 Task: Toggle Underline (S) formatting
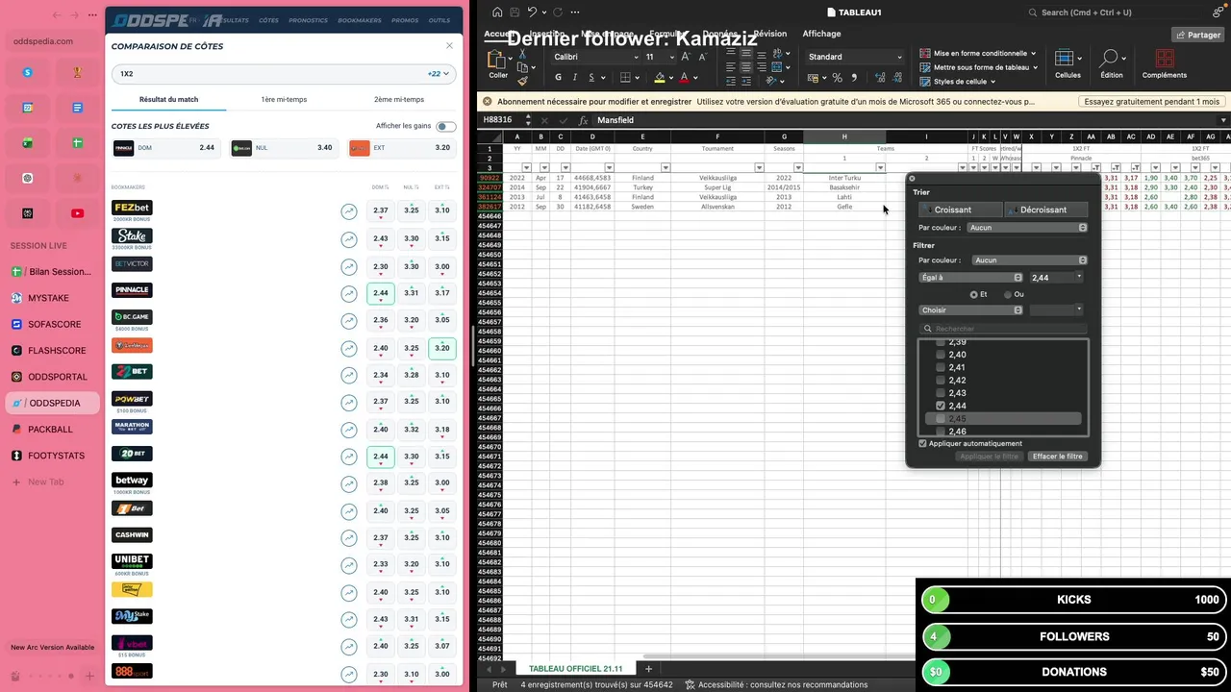pyautogui.click(x=592, y=78)
